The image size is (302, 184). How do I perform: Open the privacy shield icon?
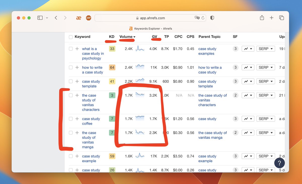pyautogui.click(x=212, y=18)
